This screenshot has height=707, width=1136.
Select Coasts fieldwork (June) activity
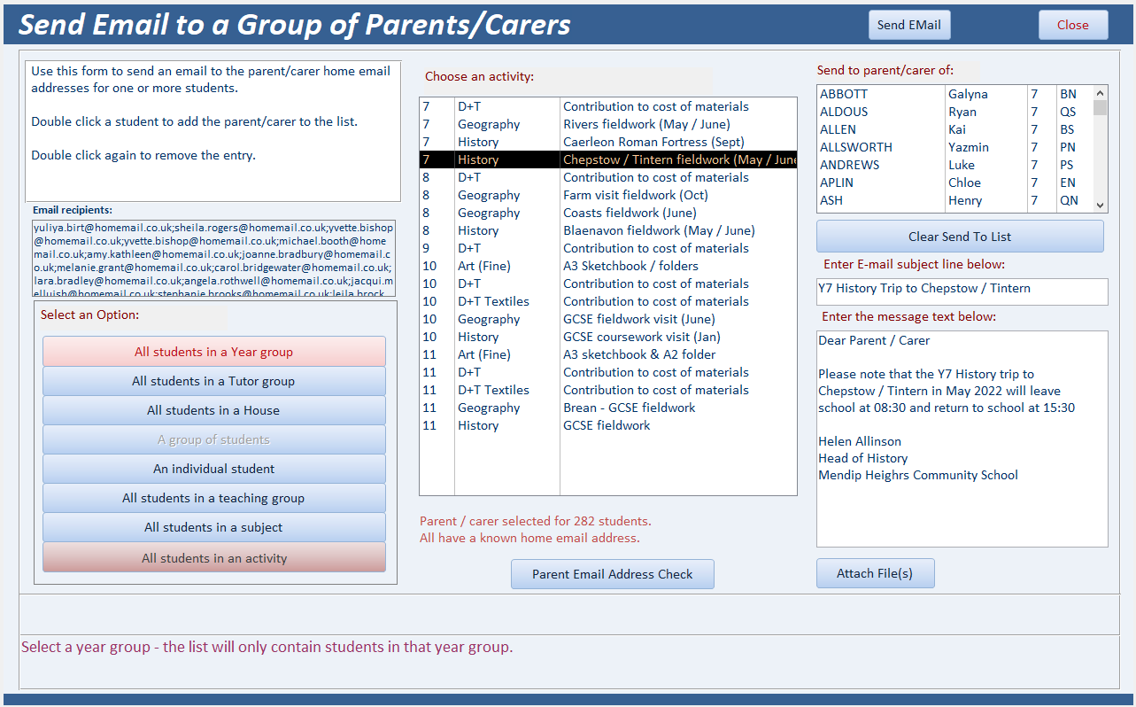[x=608, y=213]
